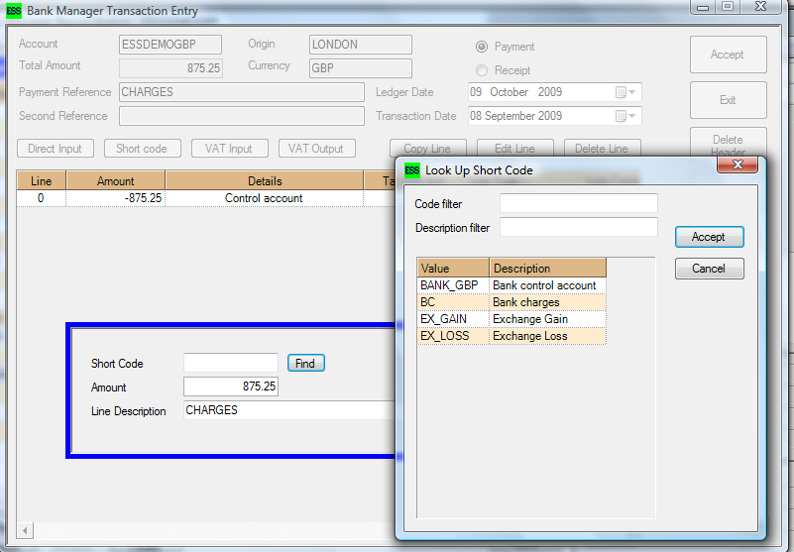
Task: Click the Amount field showing 875.25
Action: (x=231, y=387)
